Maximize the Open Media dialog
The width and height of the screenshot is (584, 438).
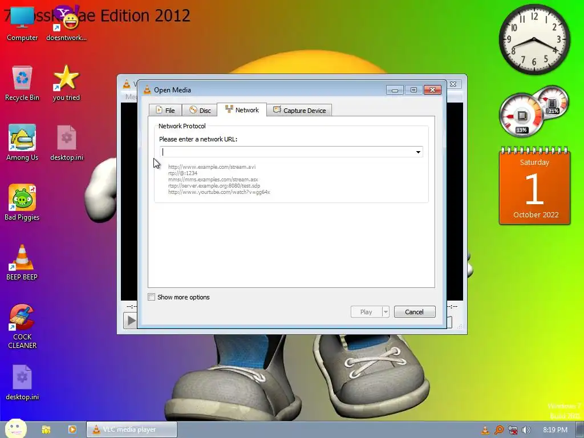click(x=413, y=90)
